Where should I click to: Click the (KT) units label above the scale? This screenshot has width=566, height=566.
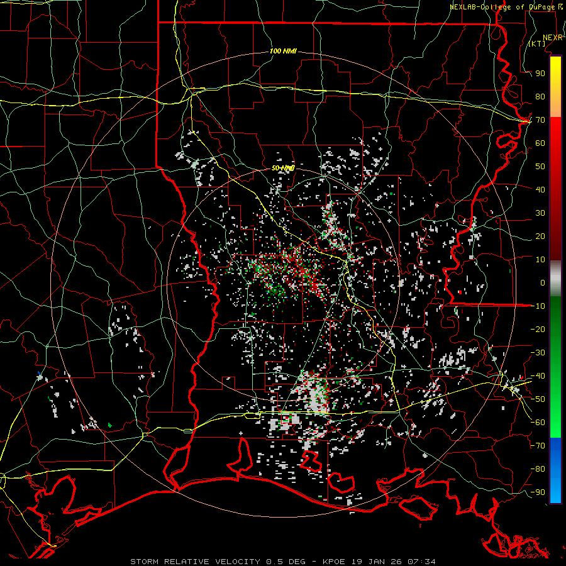coord(537,43)
